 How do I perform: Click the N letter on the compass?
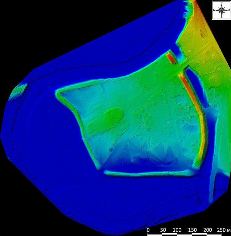(x=221, y=3)
